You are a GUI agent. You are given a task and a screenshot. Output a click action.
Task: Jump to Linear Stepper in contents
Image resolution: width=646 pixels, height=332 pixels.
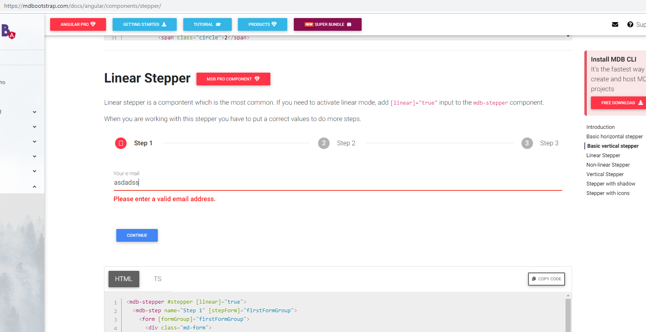click(603, 156)
